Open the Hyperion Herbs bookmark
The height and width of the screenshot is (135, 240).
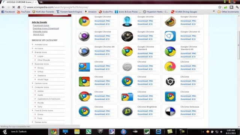click(x=155, y=12)
